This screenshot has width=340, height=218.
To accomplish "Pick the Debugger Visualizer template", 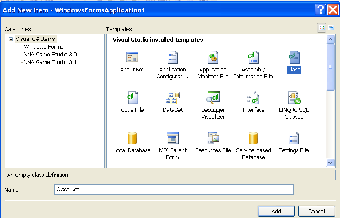I will [213, 98].
